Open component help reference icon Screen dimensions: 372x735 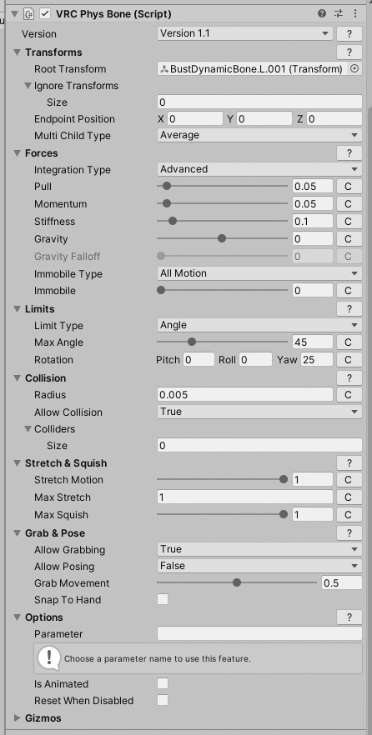(322, 13)
